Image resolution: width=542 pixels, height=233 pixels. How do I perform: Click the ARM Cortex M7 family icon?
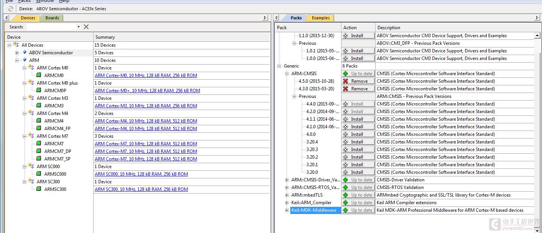pyautogui.click(x=31, y=136)
